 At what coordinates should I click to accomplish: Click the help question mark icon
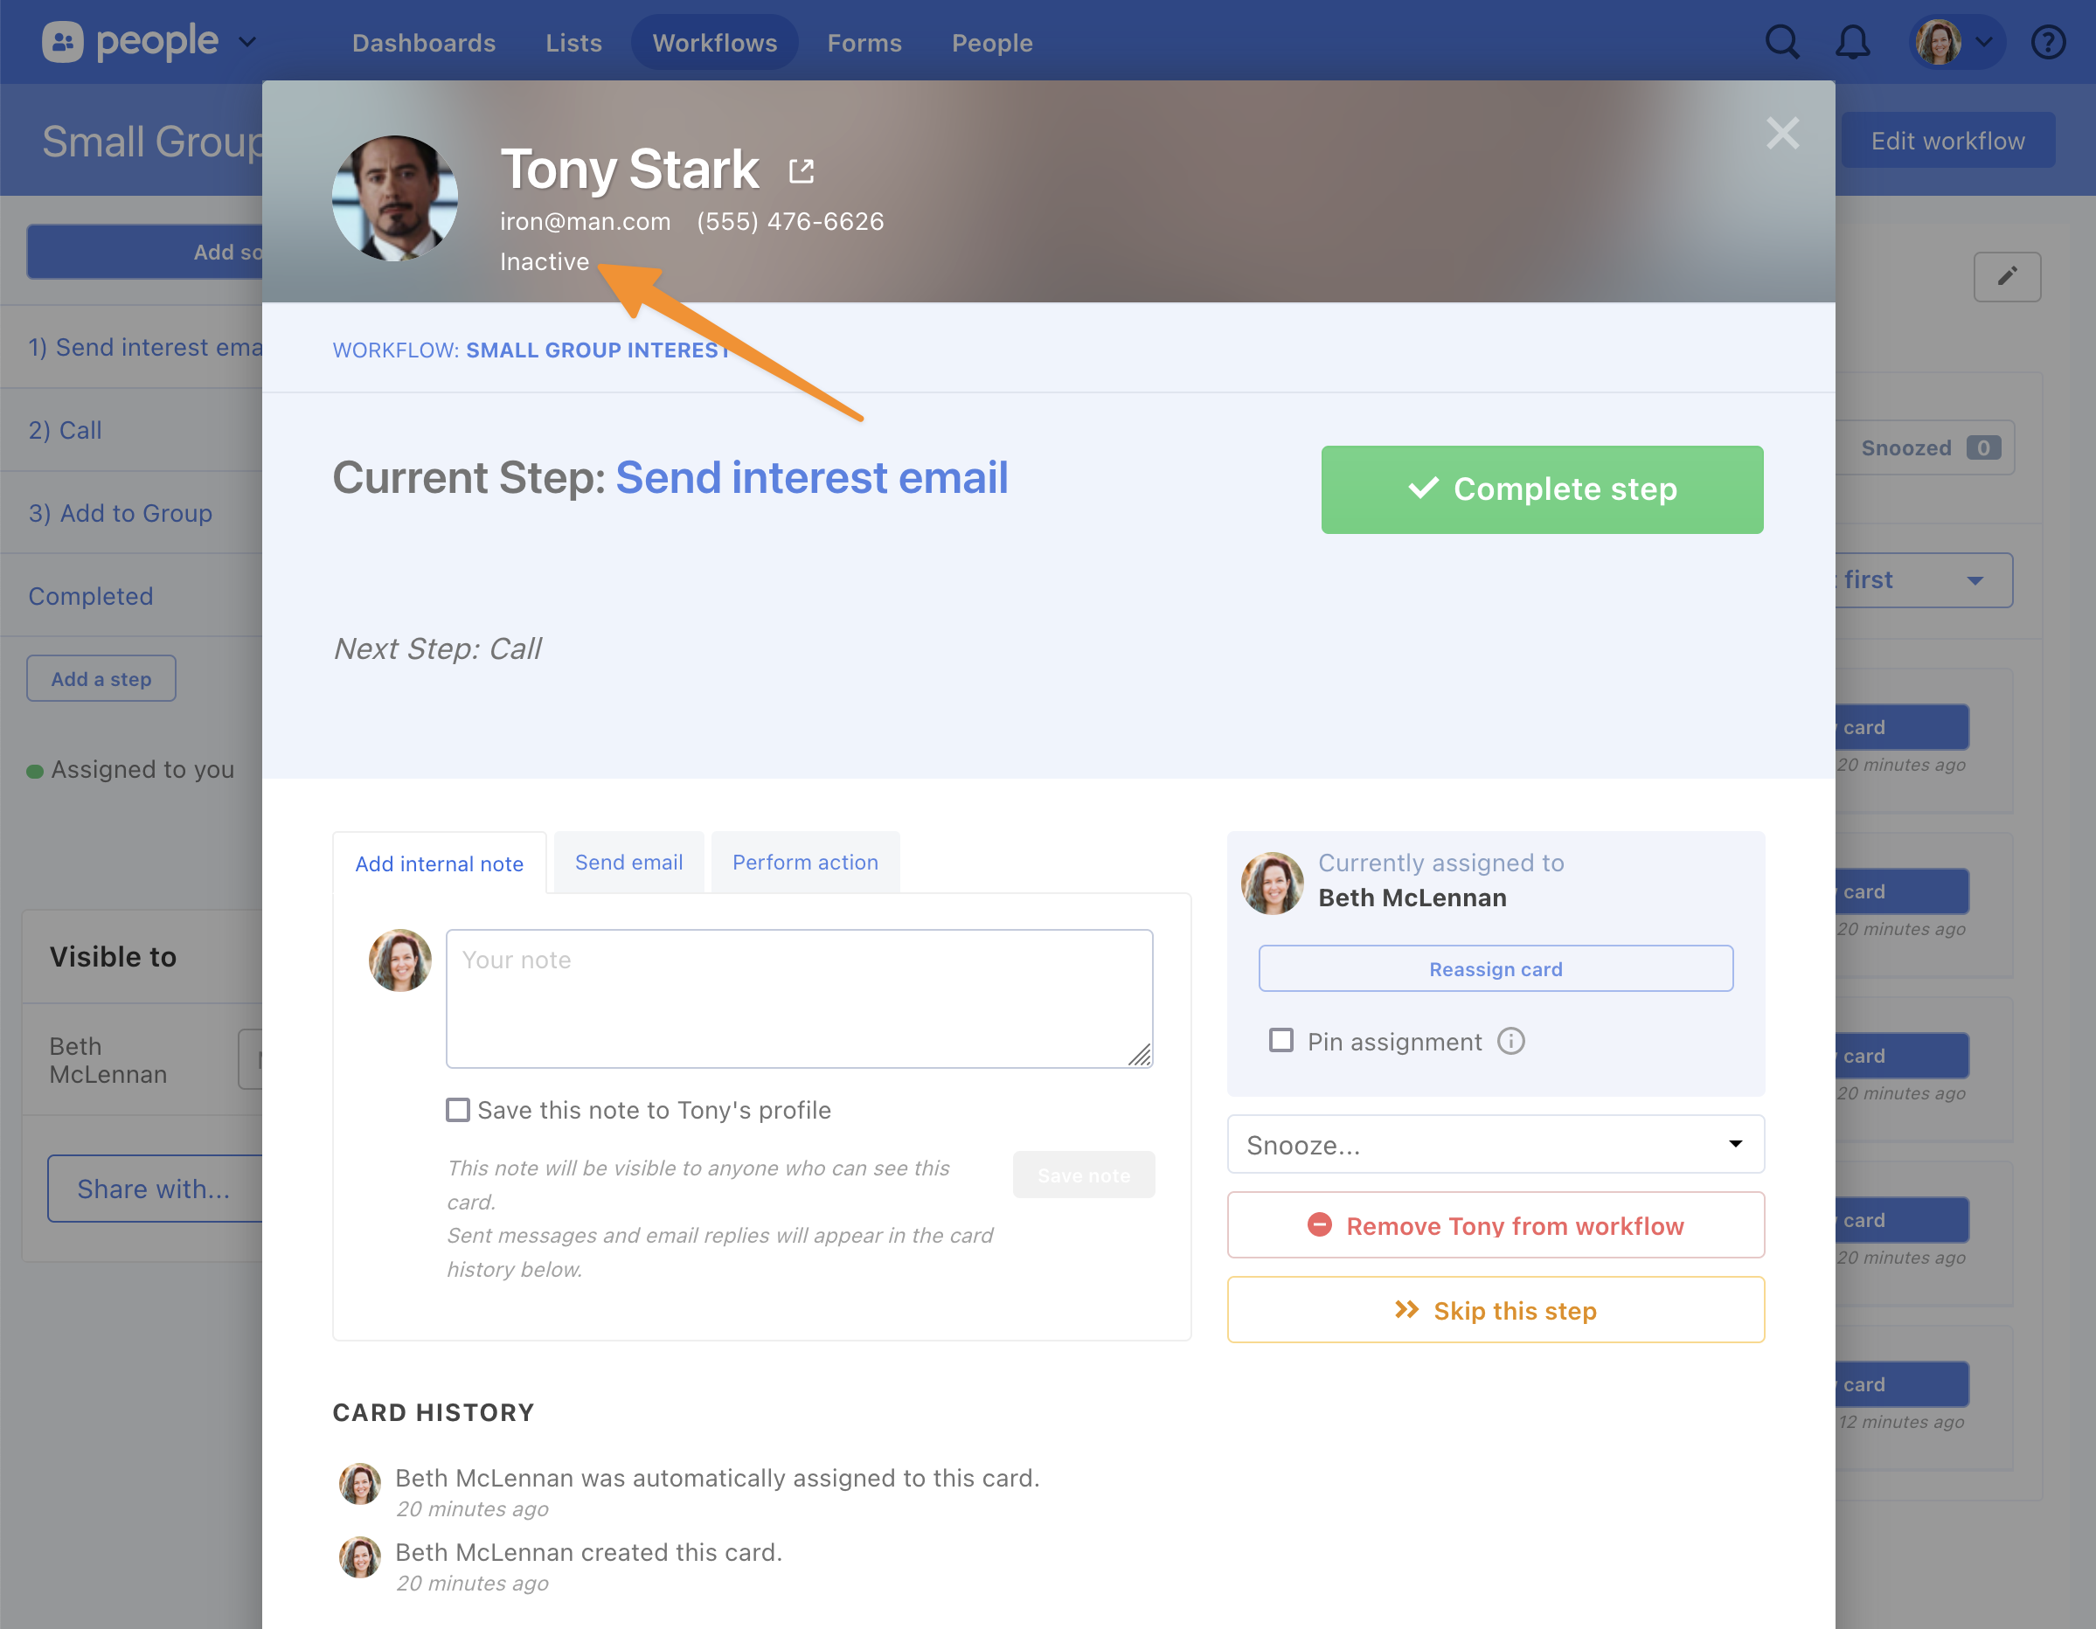(x=2047, y=42)
